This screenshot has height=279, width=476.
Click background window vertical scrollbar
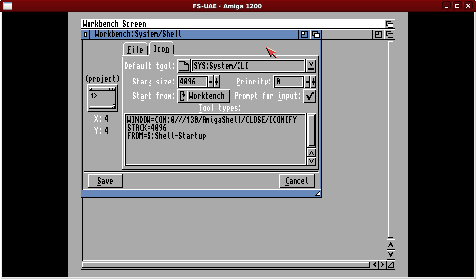point(391,139)
